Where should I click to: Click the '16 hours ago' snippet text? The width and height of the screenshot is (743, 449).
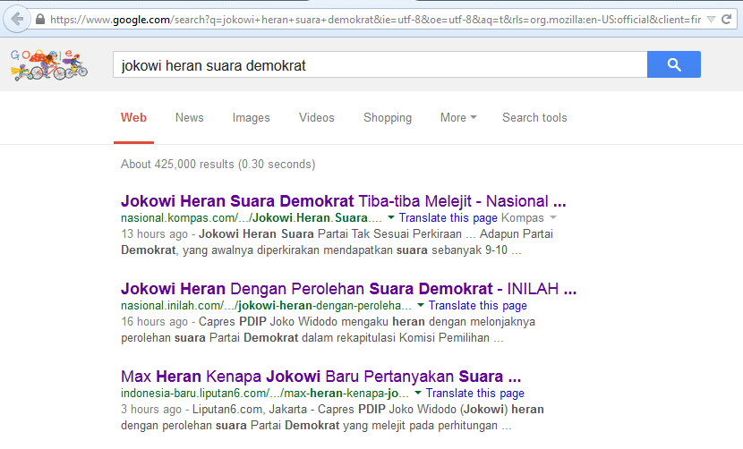(x=155, y=322)
